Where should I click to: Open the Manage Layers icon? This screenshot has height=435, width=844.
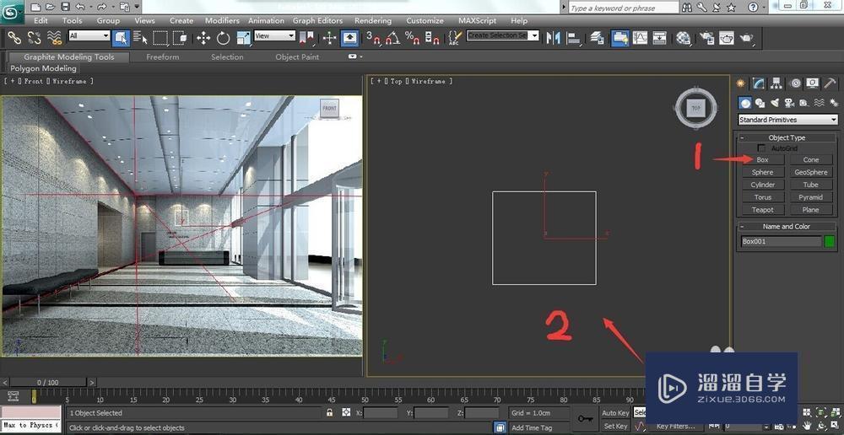pos(597,38)
